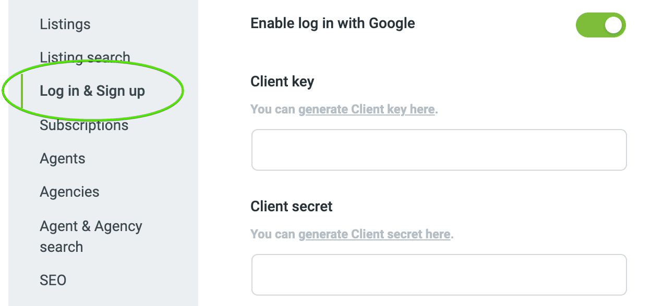
Task: Click the green active-item indicator bar
Action: click(22, 92)
